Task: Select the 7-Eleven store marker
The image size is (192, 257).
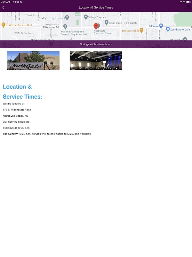Action: (x=161, y=26)
